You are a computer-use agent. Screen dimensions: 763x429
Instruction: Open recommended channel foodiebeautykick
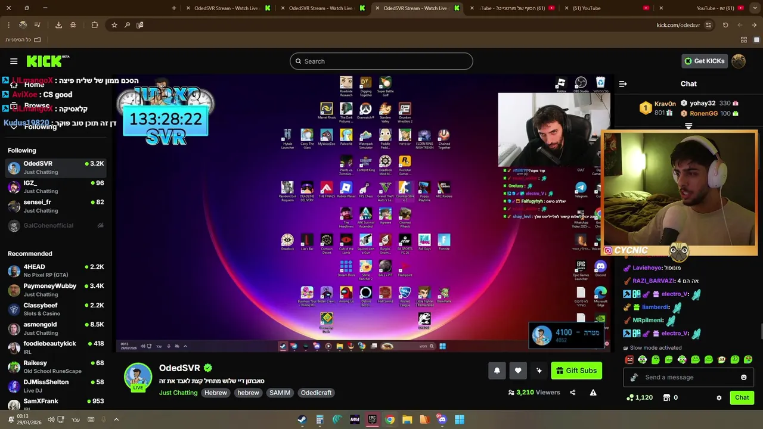point(55,347)
